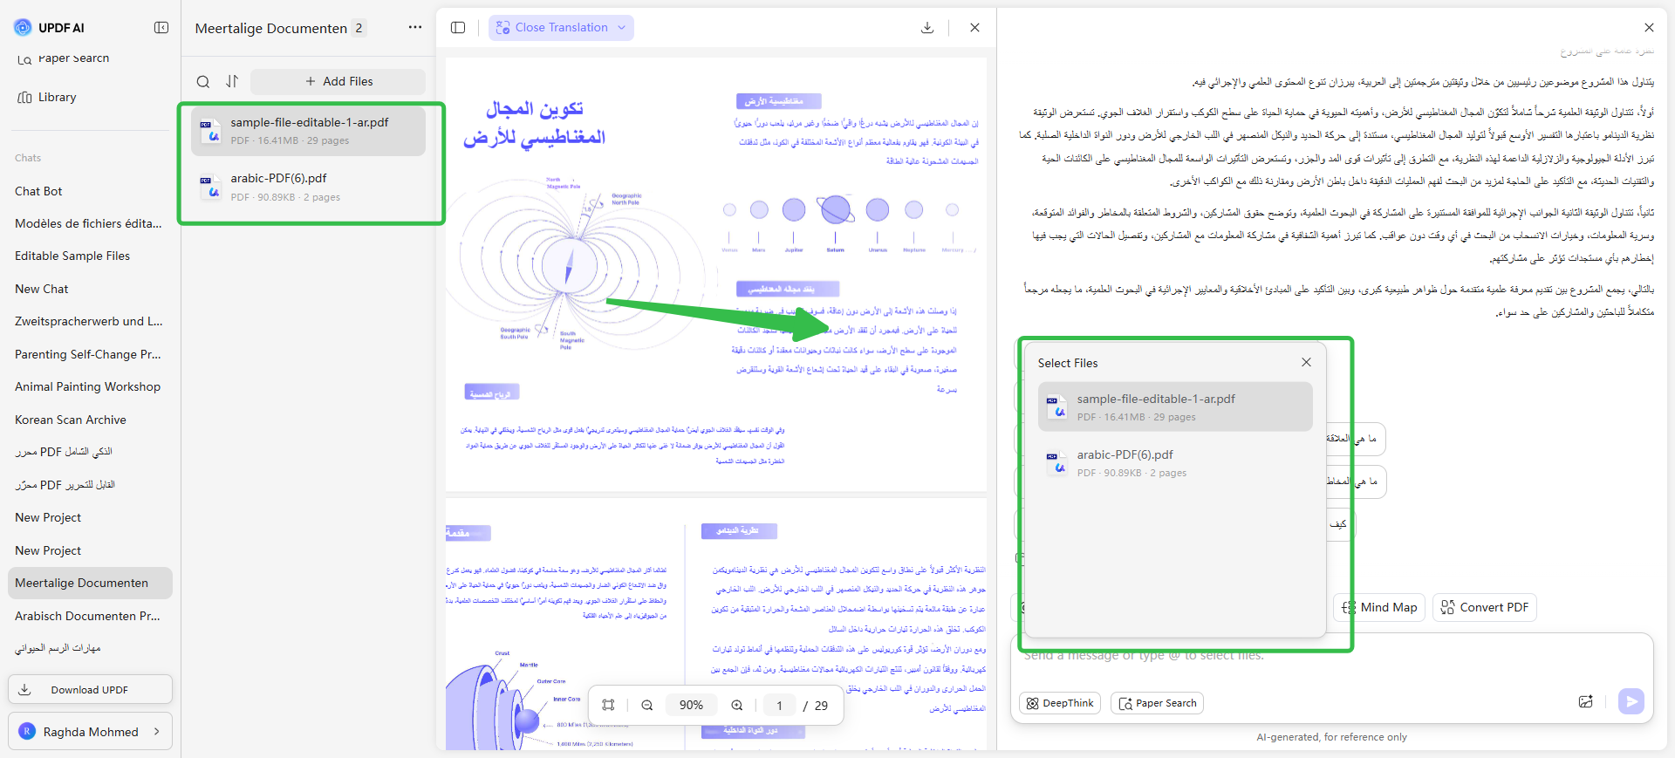This screenshot has height=758, width=1675.
Task: Choose sample-file-editable-1-ar.pdf in Select Files popup
Action: point(1175,406)
